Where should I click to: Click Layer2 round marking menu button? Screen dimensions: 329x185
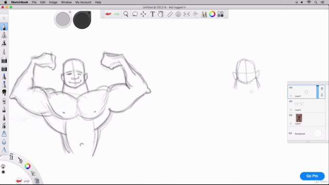pos(290,123)
